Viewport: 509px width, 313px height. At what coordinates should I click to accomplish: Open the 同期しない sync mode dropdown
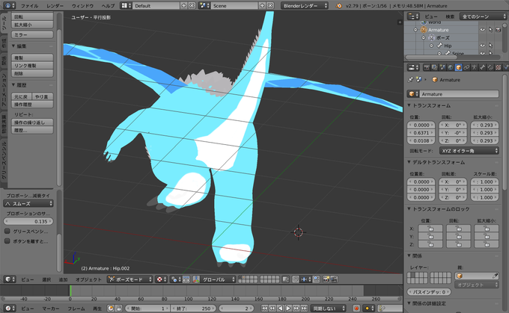[x=328, y=308]
